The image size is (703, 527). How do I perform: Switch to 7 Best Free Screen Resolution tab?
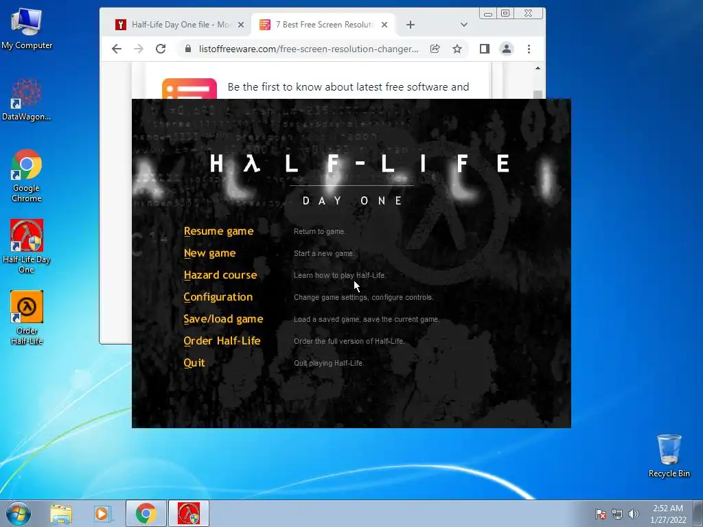tap(324, 25)
